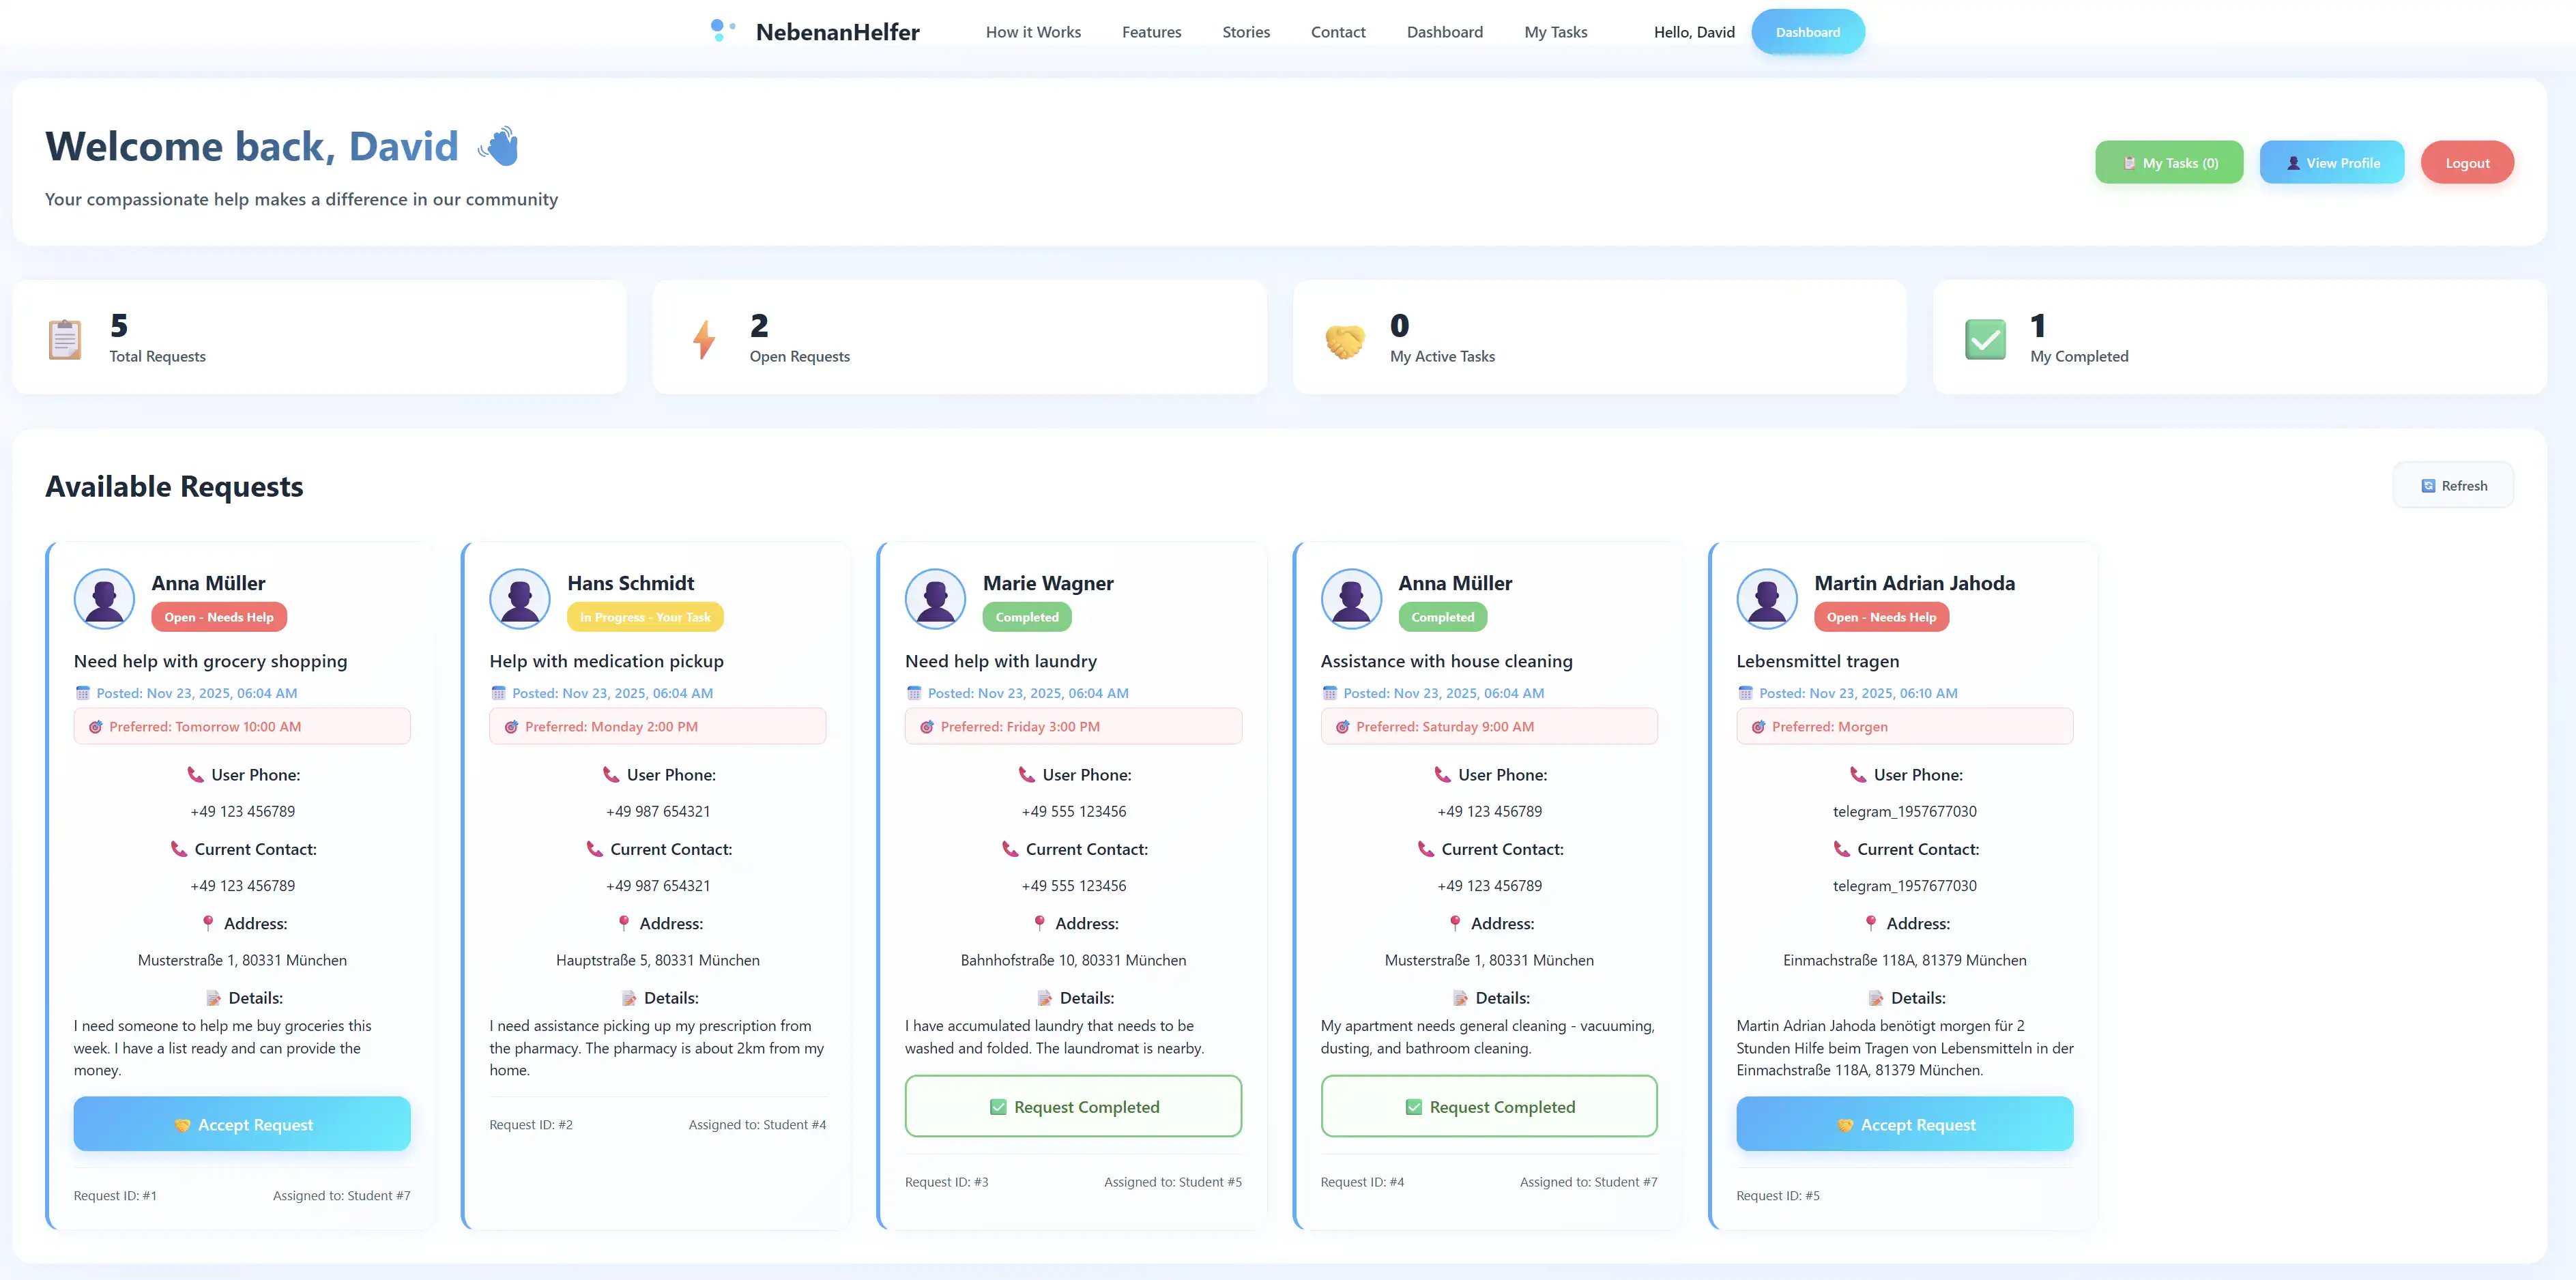Log out using the red Logout button
Screen dimensions: 2576x1280
tap(2466, 163)
